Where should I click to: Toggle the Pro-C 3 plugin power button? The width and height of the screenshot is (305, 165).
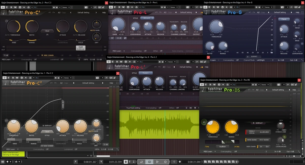3,7
